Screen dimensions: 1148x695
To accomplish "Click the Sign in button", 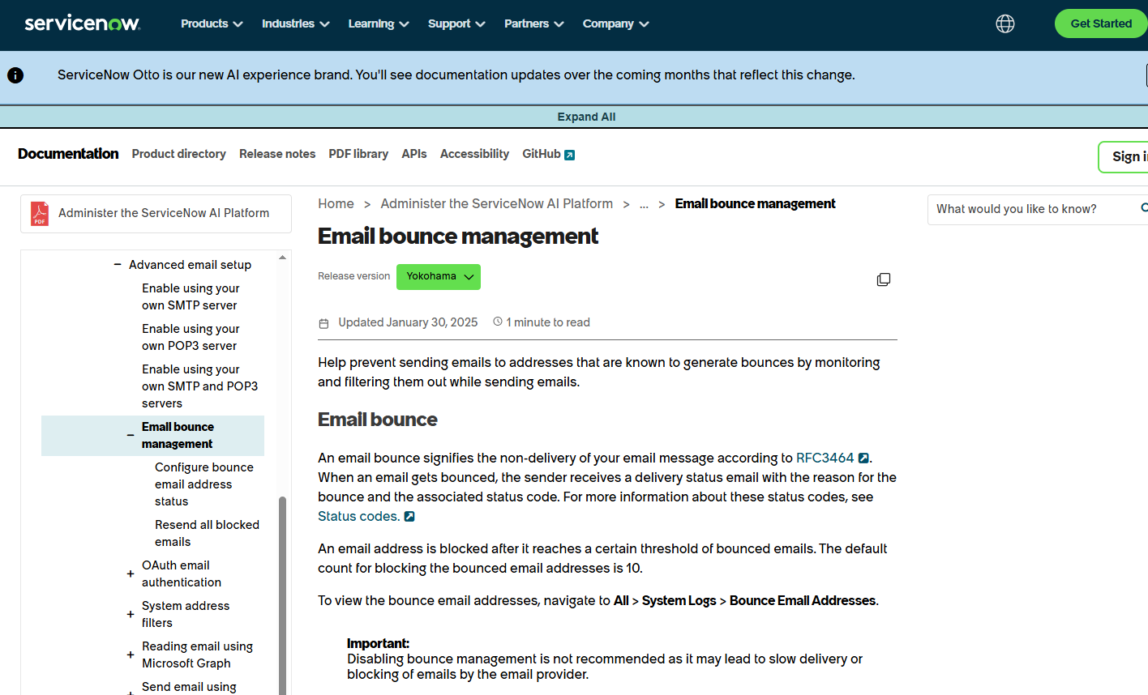I will [1124, 157].
